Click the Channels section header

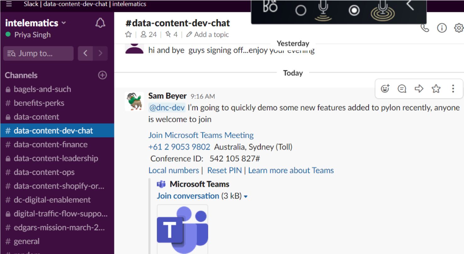pyautogui.click(x=21, y=75)
